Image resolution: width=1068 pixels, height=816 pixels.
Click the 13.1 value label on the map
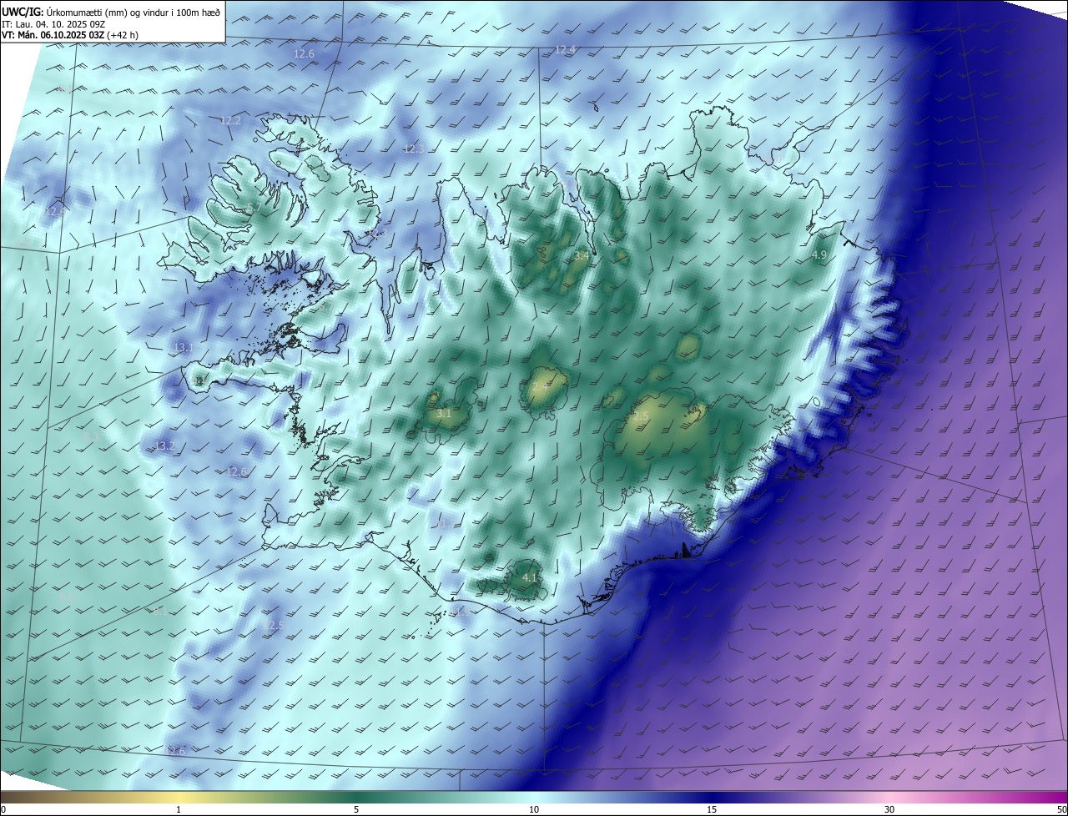184,347
